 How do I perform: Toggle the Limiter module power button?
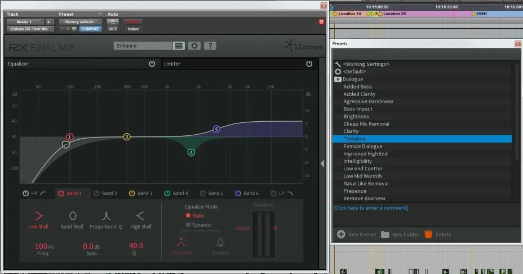(x=309, y=64)
